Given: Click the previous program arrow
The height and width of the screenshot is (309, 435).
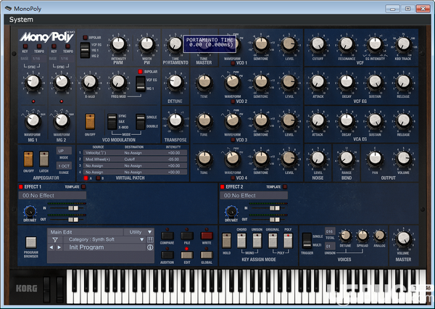Looking at the screenshot, I should pos(51,247).
